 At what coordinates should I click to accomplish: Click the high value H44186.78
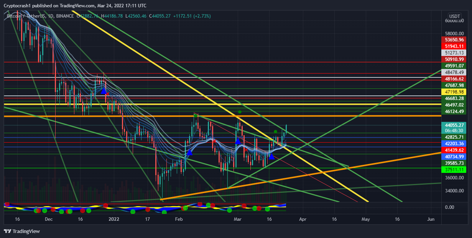click(x=112, y=16)
